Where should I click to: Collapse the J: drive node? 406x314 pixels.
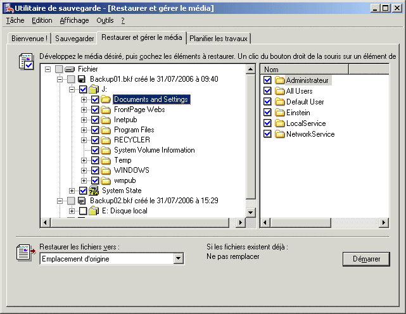tap(72, 89)
